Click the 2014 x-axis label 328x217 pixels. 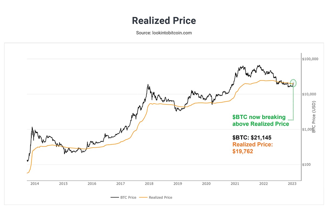tap(35, 184)
